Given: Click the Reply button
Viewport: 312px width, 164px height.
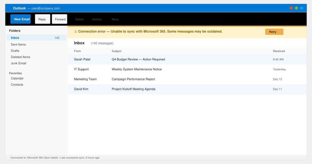Looking at the screenshot, I should (43, 19).
